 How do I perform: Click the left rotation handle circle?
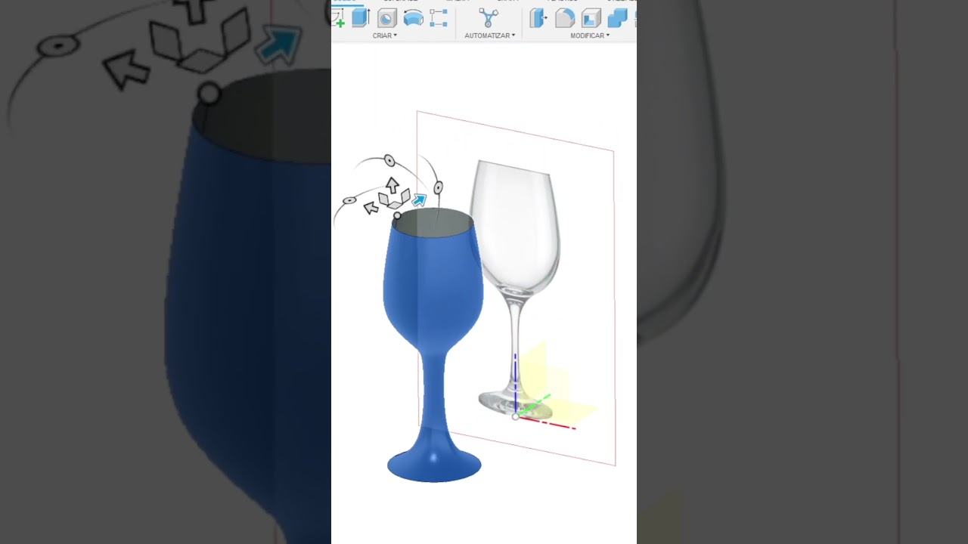[x=349, y=200]
